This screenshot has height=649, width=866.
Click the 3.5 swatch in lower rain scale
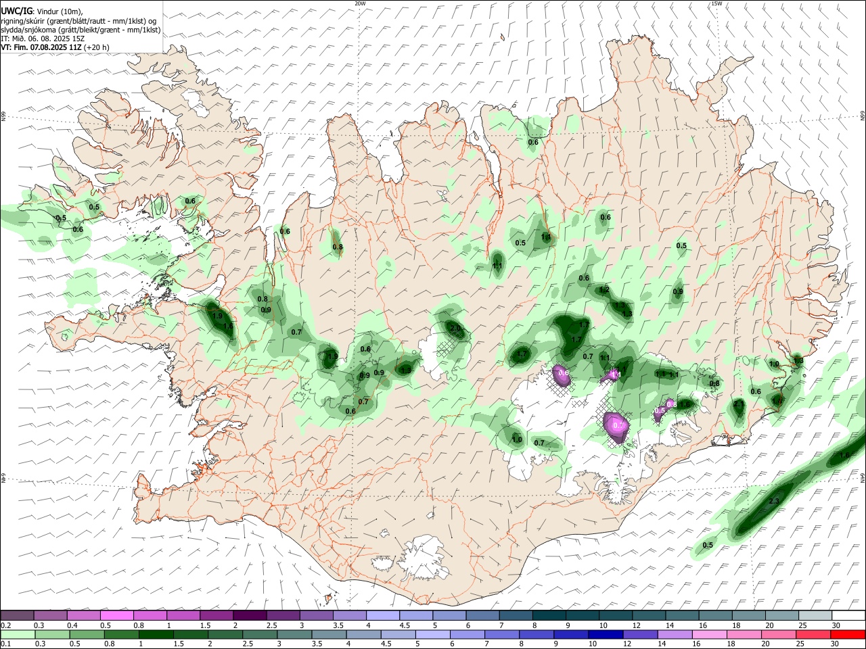pyautogui.click(x=329, y=634)
